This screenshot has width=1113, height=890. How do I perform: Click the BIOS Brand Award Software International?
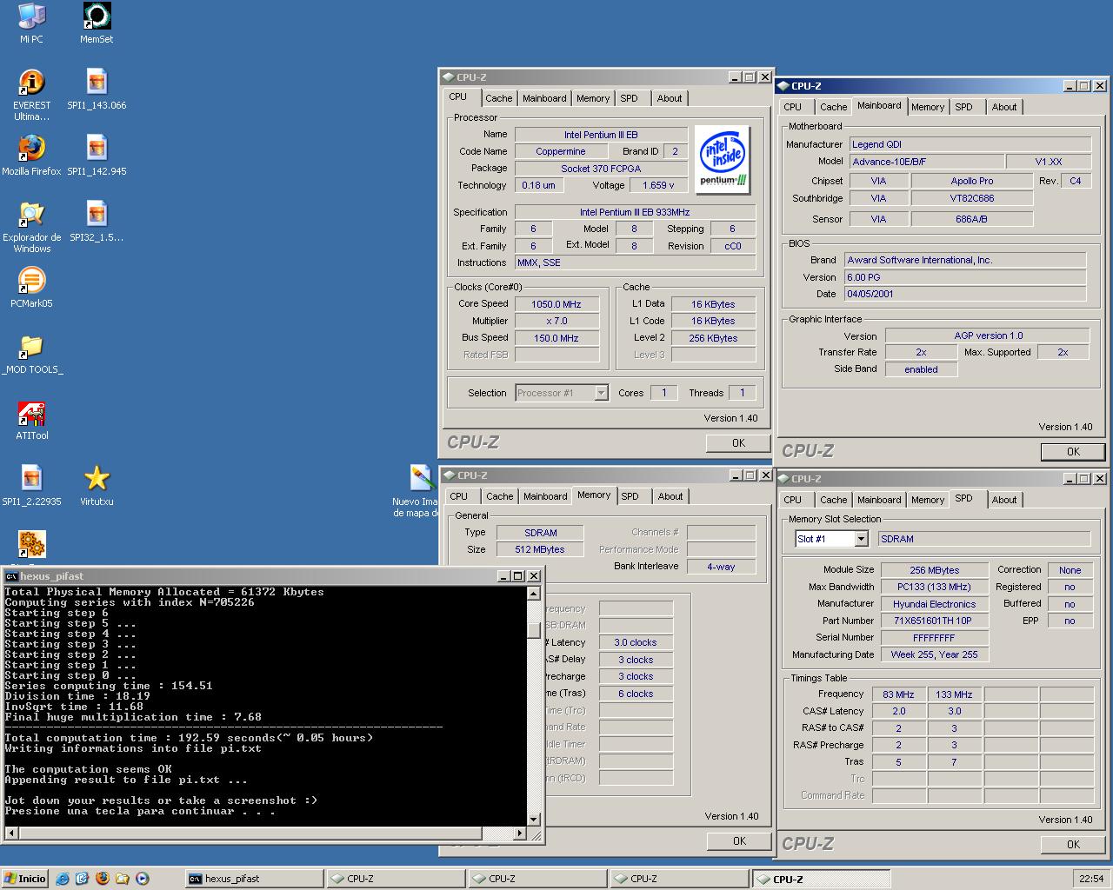[x=965, y=260]
